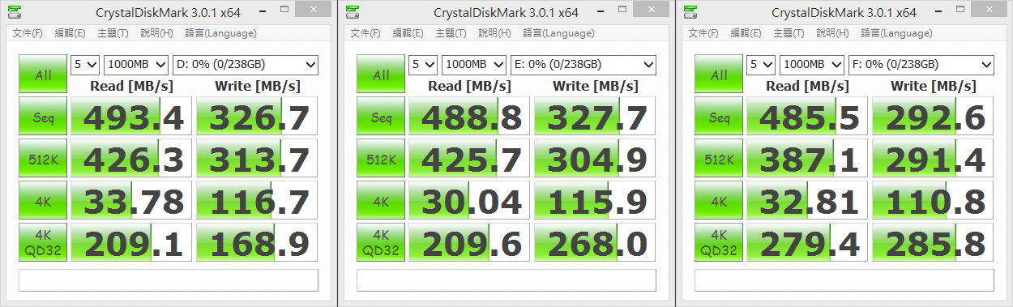Start the Seq test in the D: drive window

point(43,117)
